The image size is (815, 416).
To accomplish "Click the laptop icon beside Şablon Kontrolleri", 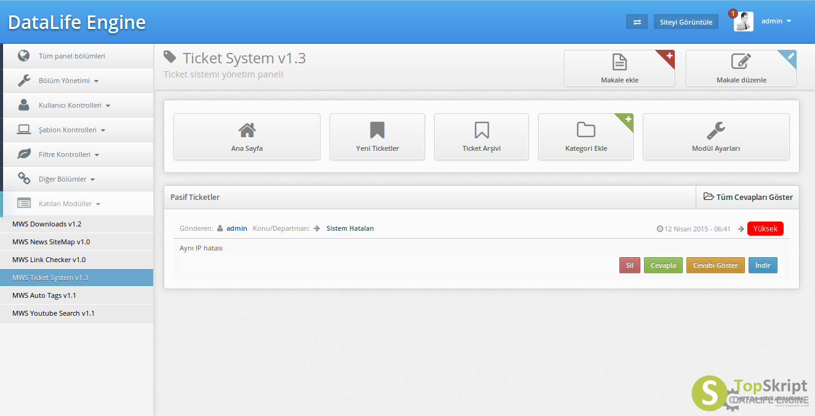I will click(x=24, y=130).
